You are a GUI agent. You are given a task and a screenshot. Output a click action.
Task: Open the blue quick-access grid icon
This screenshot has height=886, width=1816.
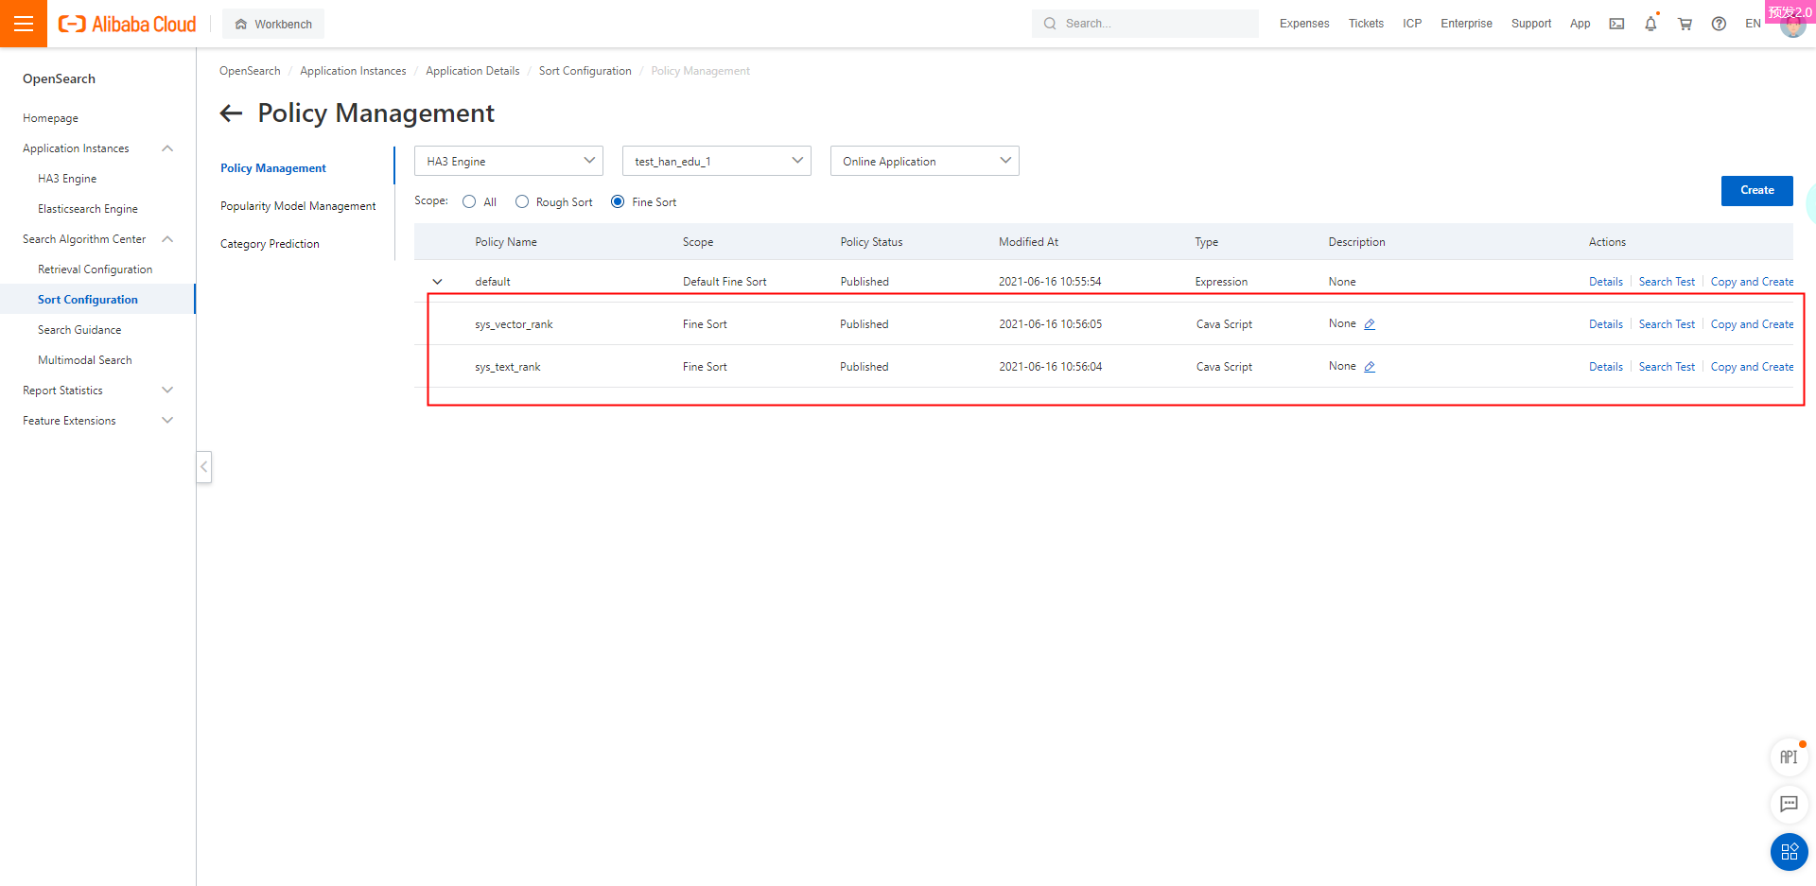click(1789, 852)
